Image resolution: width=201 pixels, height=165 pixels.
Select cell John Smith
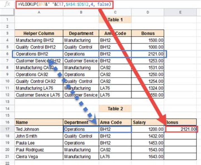coord(39,136)
